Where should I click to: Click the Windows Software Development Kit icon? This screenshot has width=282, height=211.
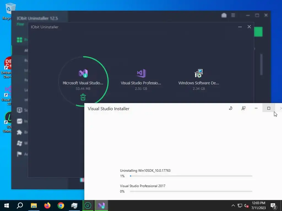pos(199,73)
